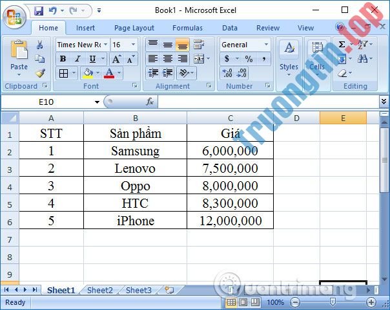Toggle Underline formatting
The image size is (390, 310).
pyautogui.click(x=92, y=59)
